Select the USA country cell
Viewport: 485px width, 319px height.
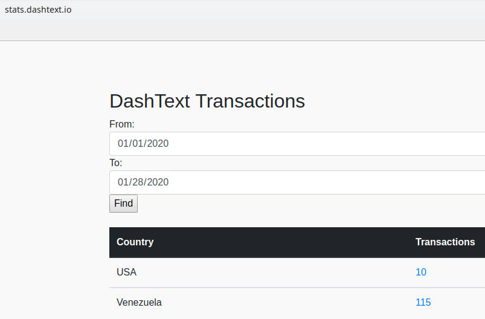pyautogui.click(x=126, y=272)
